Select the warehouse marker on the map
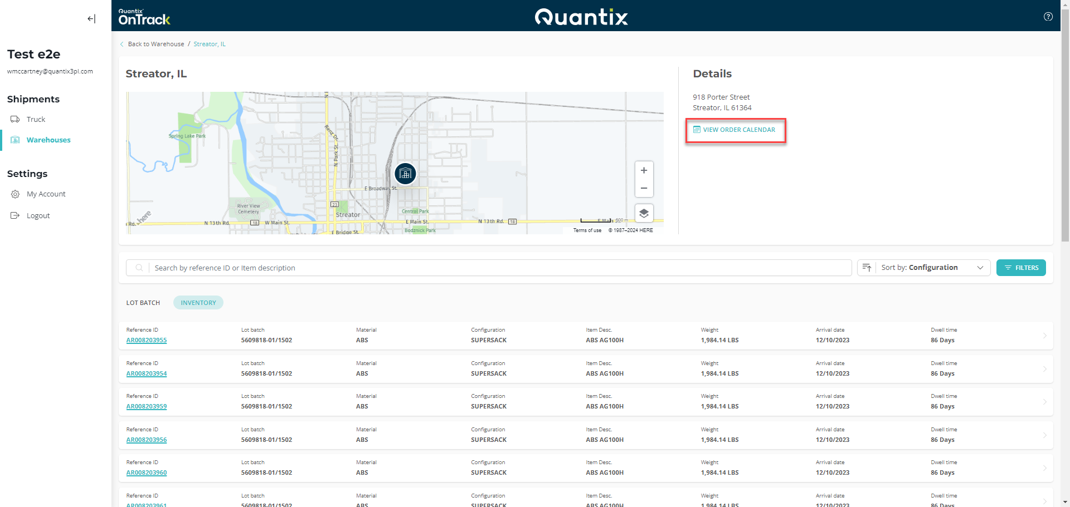1070x507 pixels. [405, 173]
